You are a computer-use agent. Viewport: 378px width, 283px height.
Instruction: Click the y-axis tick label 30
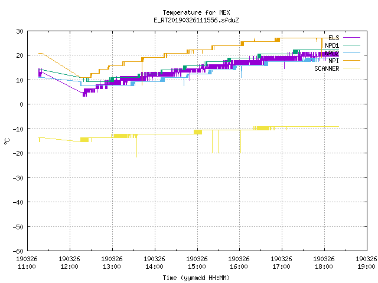click(19, 31)
